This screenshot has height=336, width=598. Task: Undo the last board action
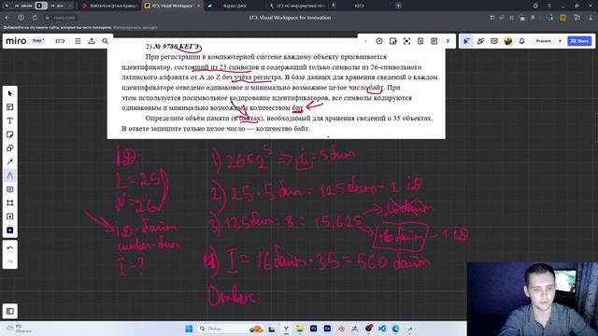(x=10, y=248)
